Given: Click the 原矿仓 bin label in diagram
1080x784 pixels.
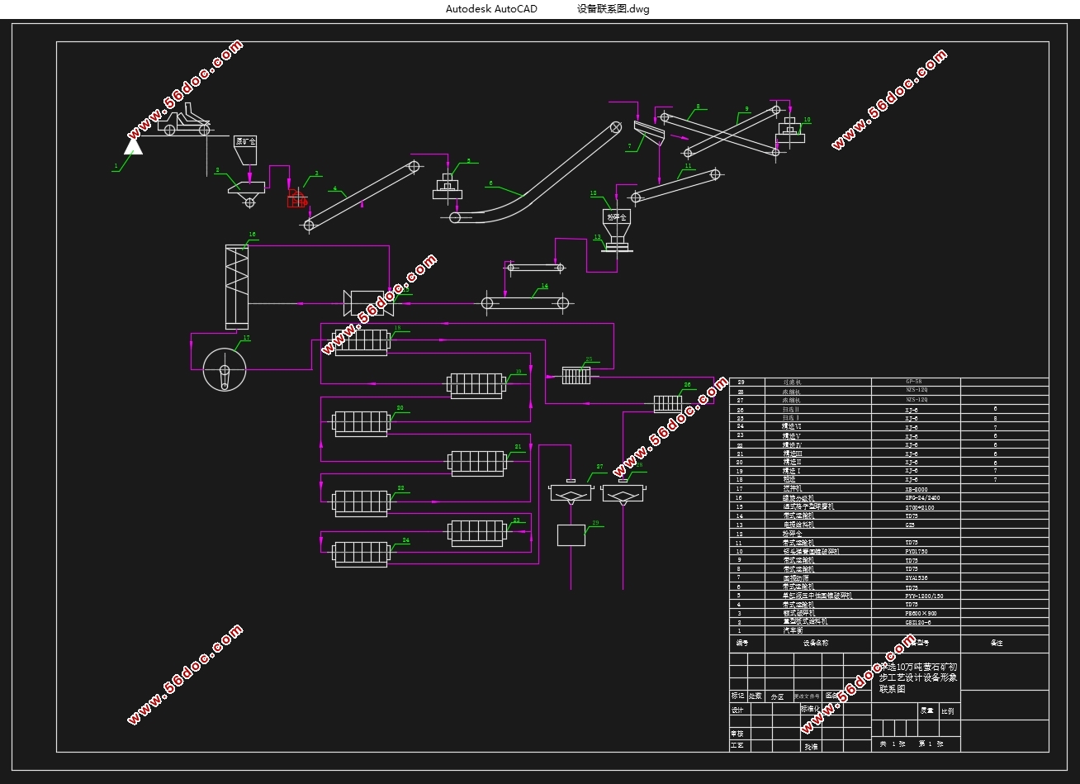Looking at the screenshot, I should [246, 141].
